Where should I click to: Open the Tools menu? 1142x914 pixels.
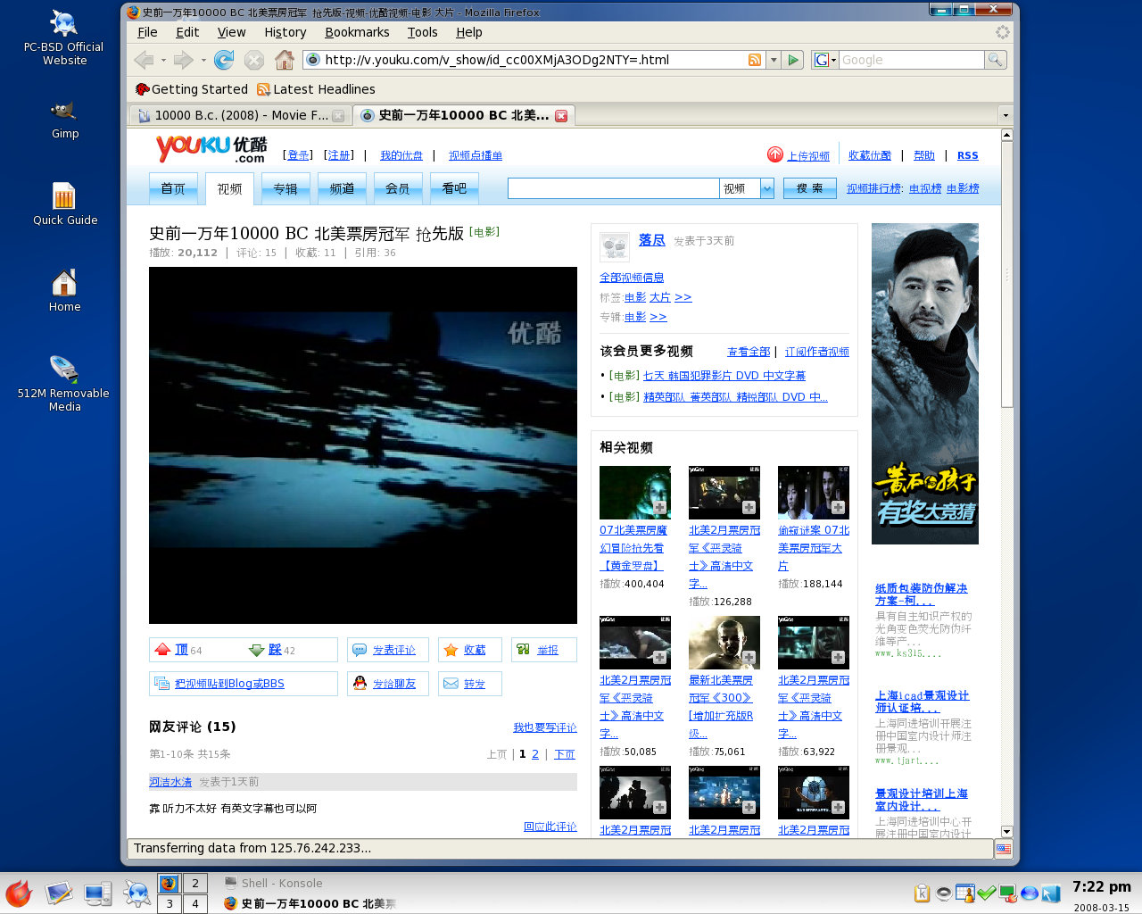pyautogui.click(x=422, y=32)
